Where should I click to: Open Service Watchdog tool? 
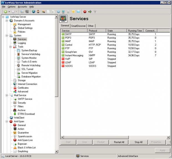31,54
